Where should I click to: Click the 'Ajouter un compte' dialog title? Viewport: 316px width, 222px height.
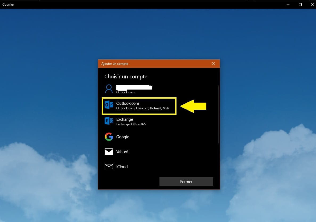(115, 64)
